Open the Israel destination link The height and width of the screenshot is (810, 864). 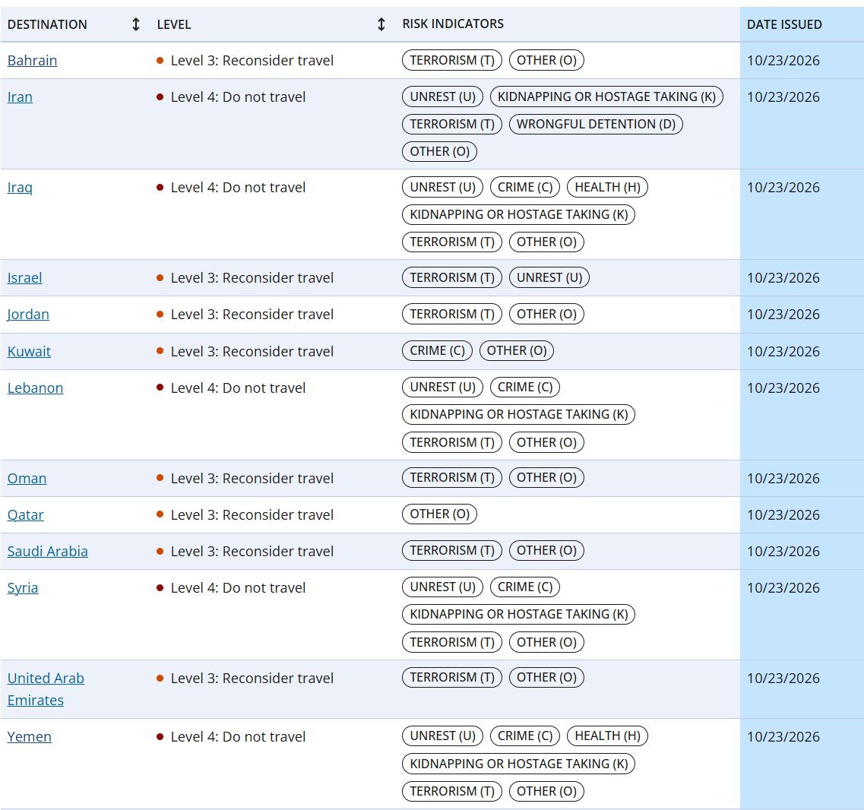tap(25, 277)
